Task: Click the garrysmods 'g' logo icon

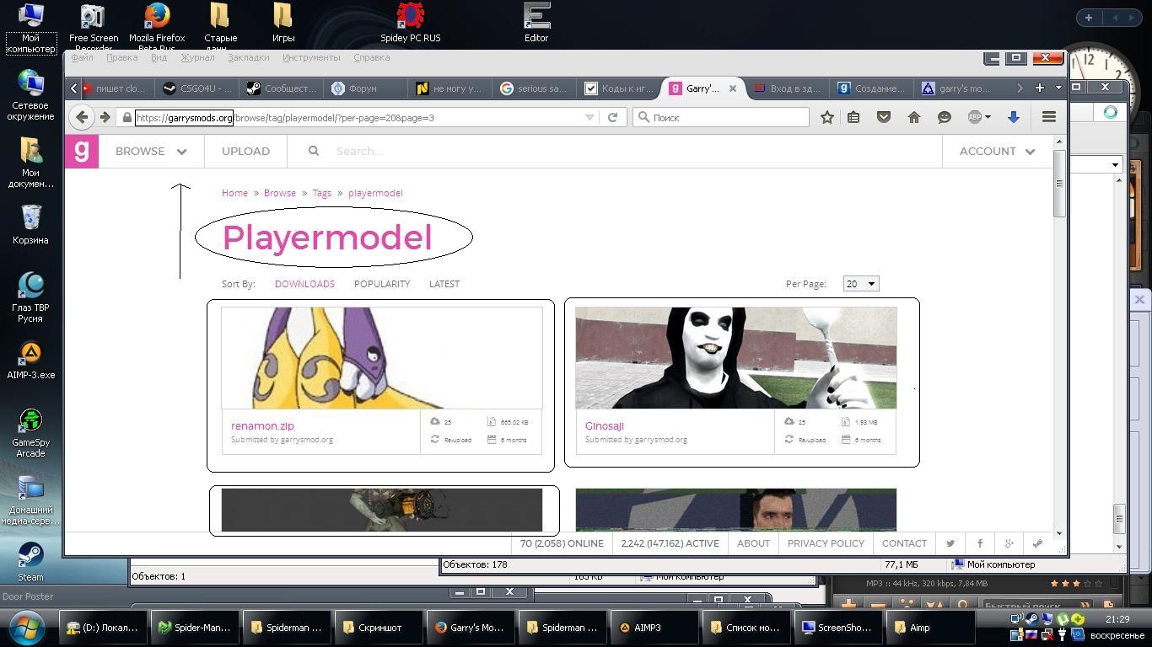Action: click(82, 152)
